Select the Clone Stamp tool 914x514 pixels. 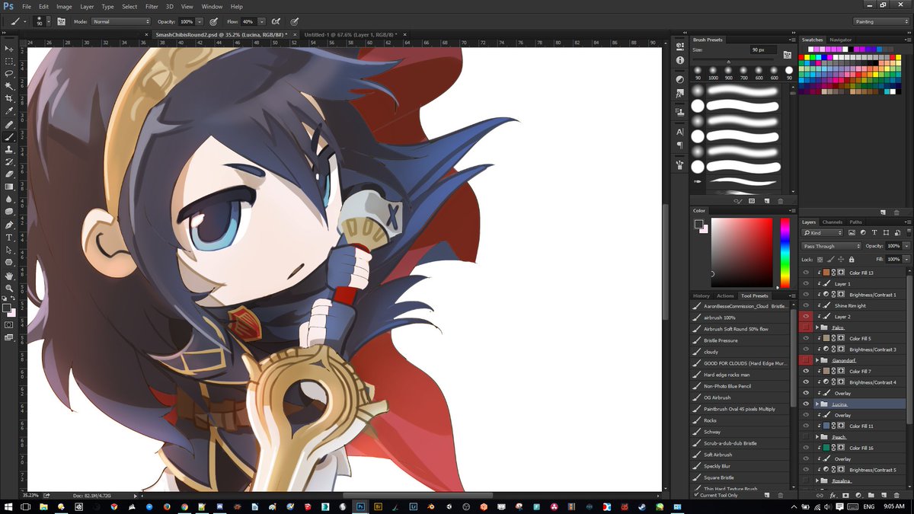pyautogui.click(x=9, y=149)
